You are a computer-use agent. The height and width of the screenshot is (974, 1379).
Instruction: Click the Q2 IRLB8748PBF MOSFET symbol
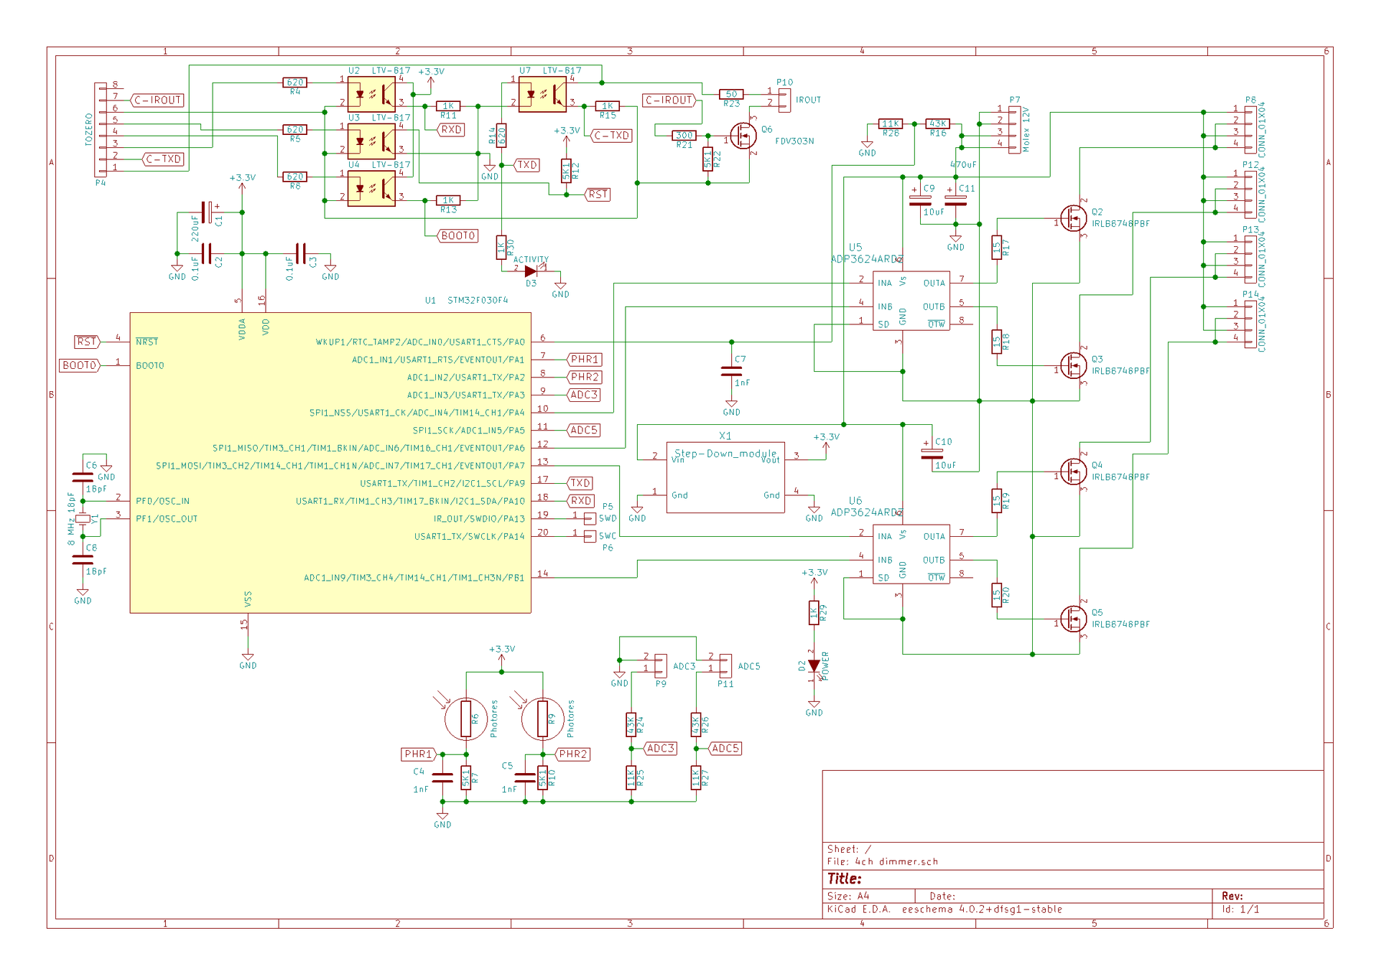(1074, 218)
